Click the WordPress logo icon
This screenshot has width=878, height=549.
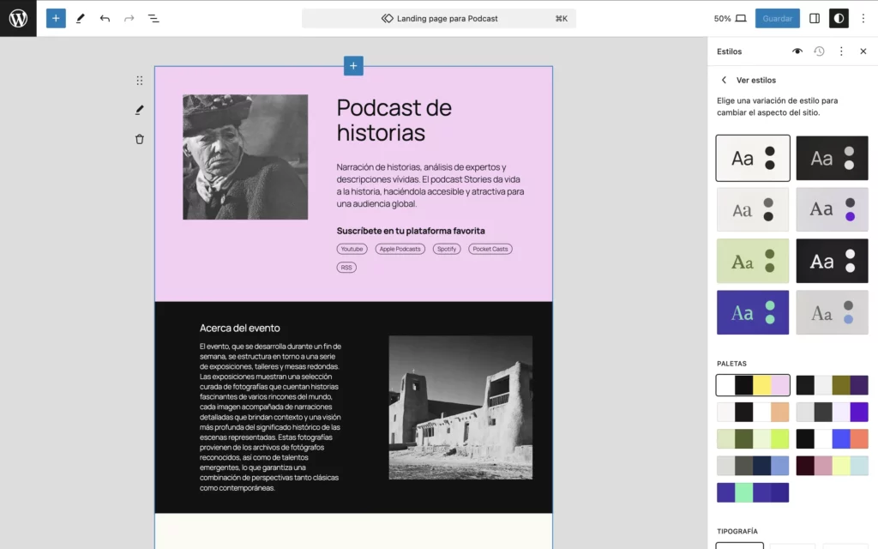tap(18, 18)
